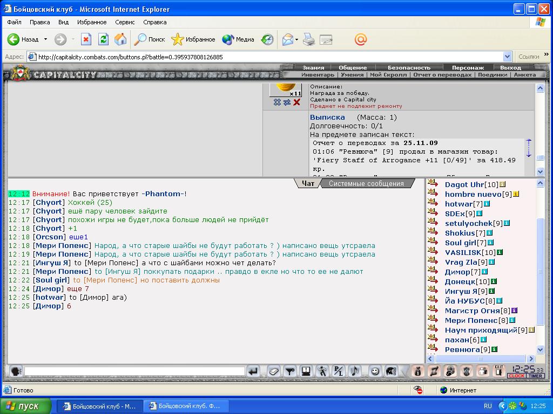Screen dimensions: 553x414
Task: Click the Мой Скролл link
Action: pos(388,74)
